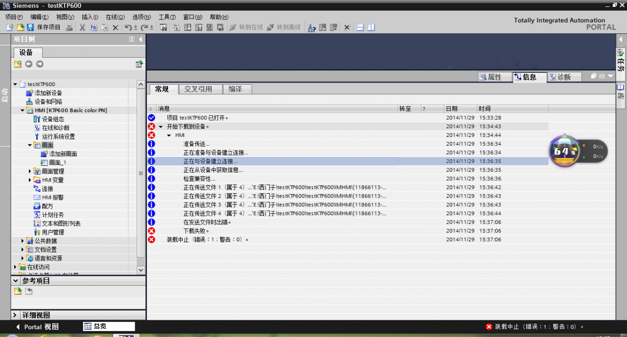Select 设备组态 tree item

(x=53, y=119)
